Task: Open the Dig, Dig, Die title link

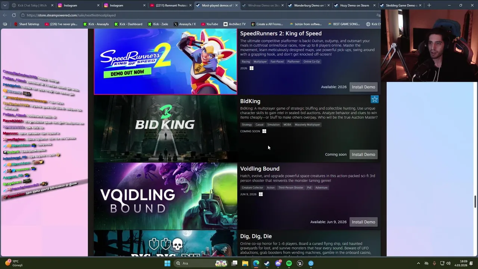Action: click(x=256, y=236)
